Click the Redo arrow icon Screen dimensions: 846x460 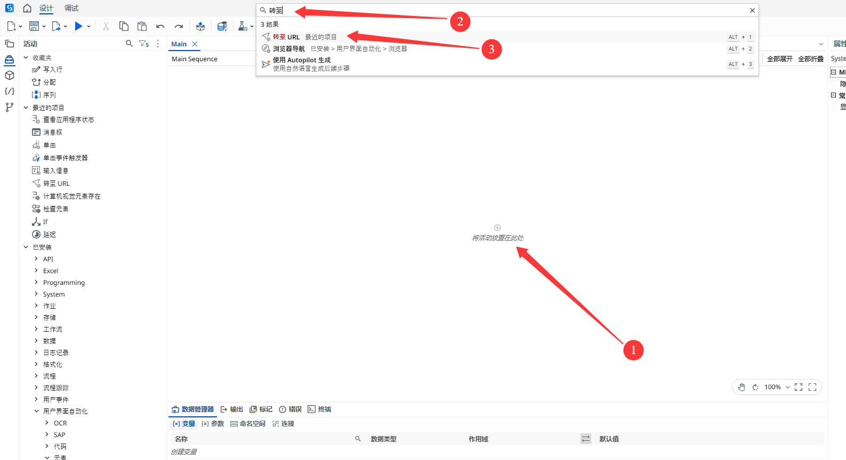pyautogui.click(x=179, y=26)
